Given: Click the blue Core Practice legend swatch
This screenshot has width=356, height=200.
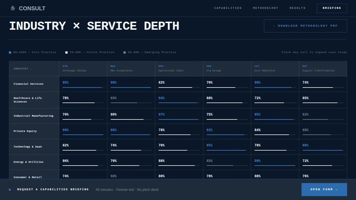Looking at the screenshot, I should coord(10,52).
